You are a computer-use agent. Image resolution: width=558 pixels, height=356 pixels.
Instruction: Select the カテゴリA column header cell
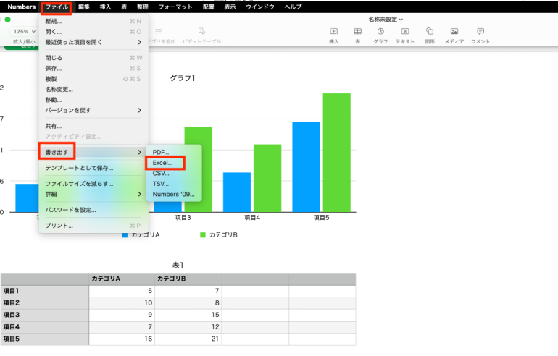[x=122, y=279]
